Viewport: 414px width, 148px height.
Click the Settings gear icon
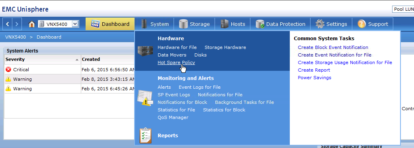[320, 24]
